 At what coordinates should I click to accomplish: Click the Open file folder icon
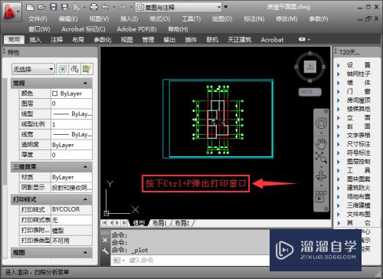(41, 7)
